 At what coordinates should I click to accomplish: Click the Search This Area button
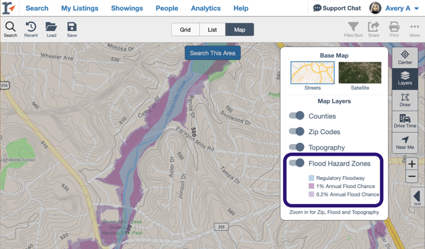coord(212,53)
